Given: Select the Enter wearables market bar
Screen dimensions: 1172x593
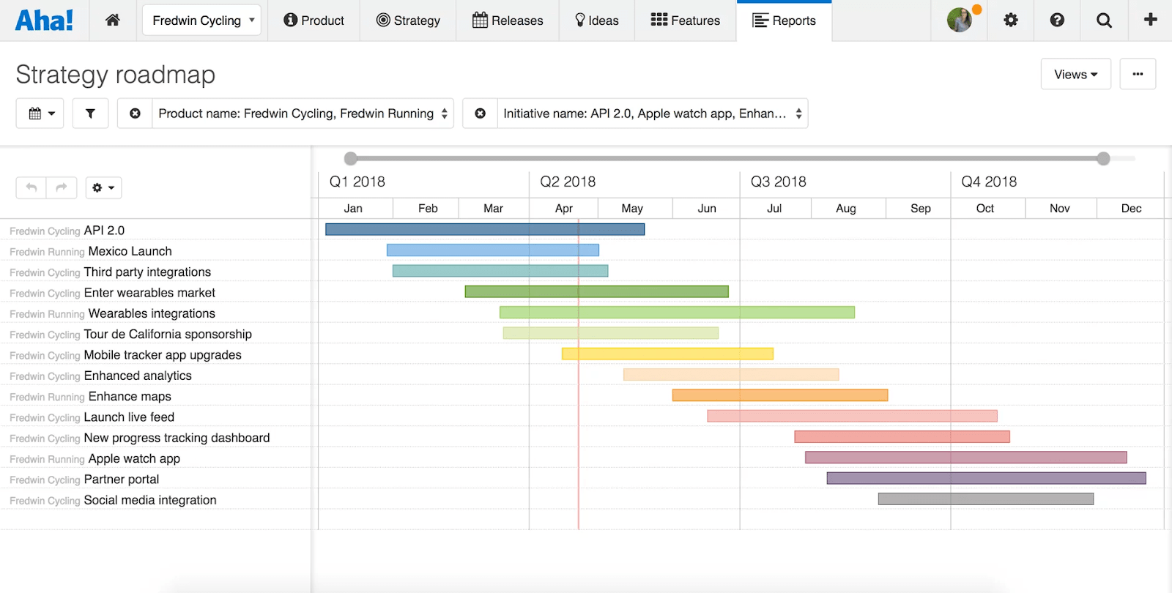Looking at the screenshot, I should pos(596,291).
